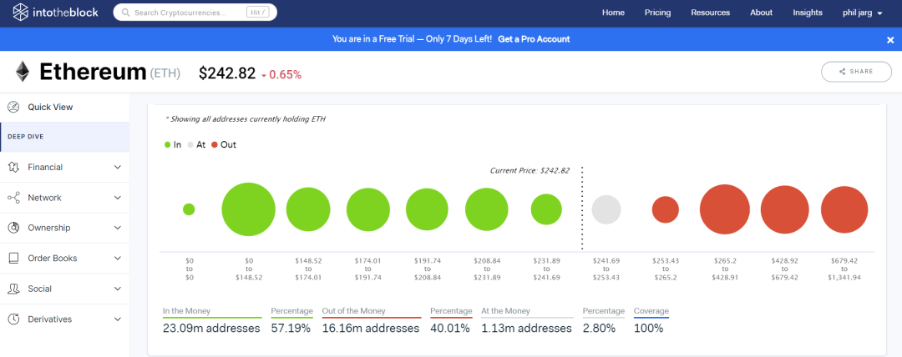Click the $0 to $0 small bubble
This screenshot has height=357, width=902.
[x=189, y=209]
